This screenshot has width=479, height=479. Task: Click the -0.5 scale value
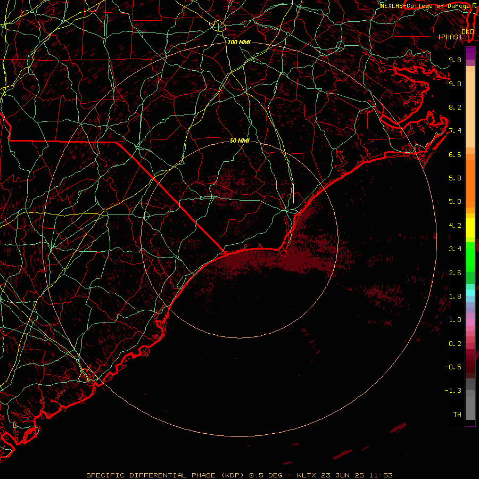[x=453, y=367]
